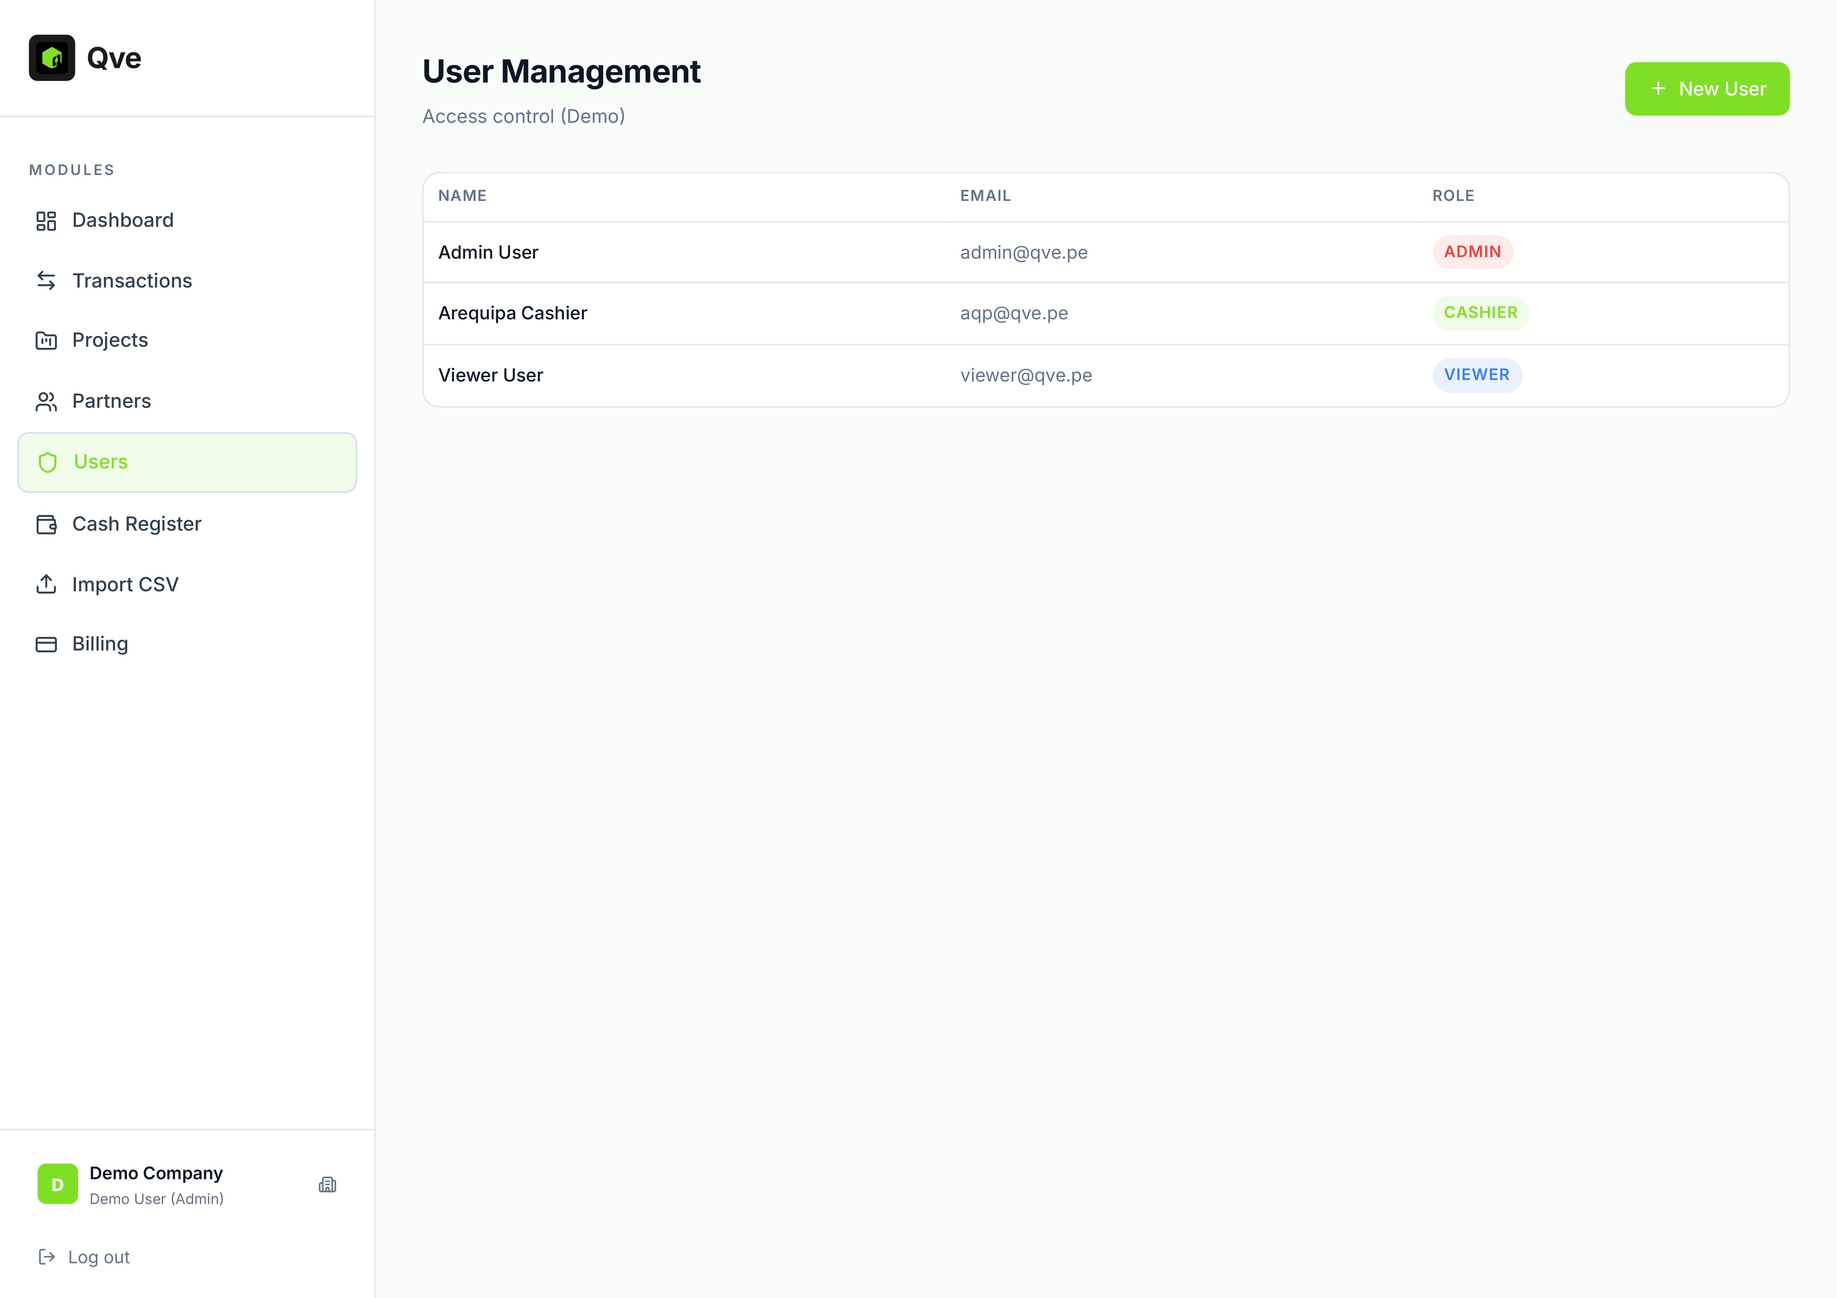
Task: Click the Projects folder icon
Action: 46,340
